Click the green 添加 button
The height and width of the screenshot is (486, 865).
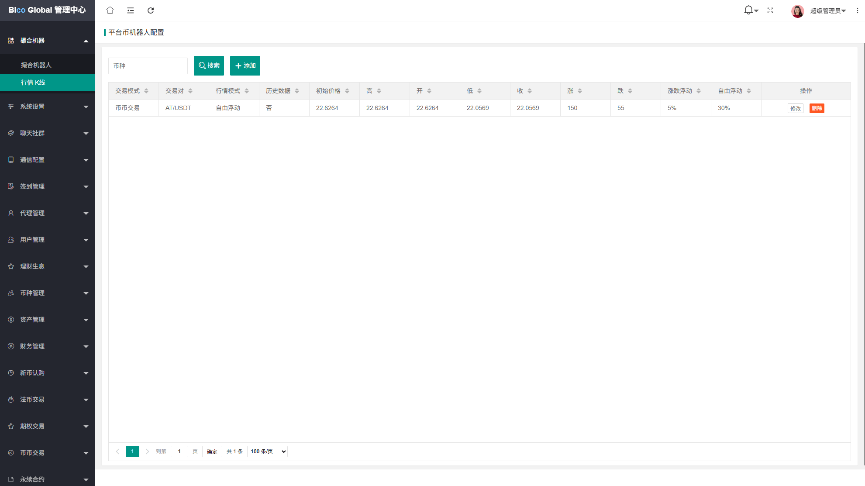pos(245,65)
